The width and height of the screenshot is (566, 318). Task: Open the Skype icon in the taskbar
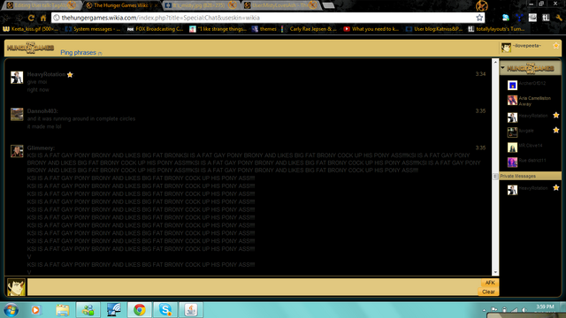[x=165, y=310]
